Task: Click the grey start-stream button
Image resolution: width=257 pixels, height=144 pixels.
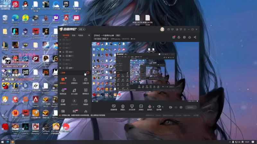Action: 191,107
